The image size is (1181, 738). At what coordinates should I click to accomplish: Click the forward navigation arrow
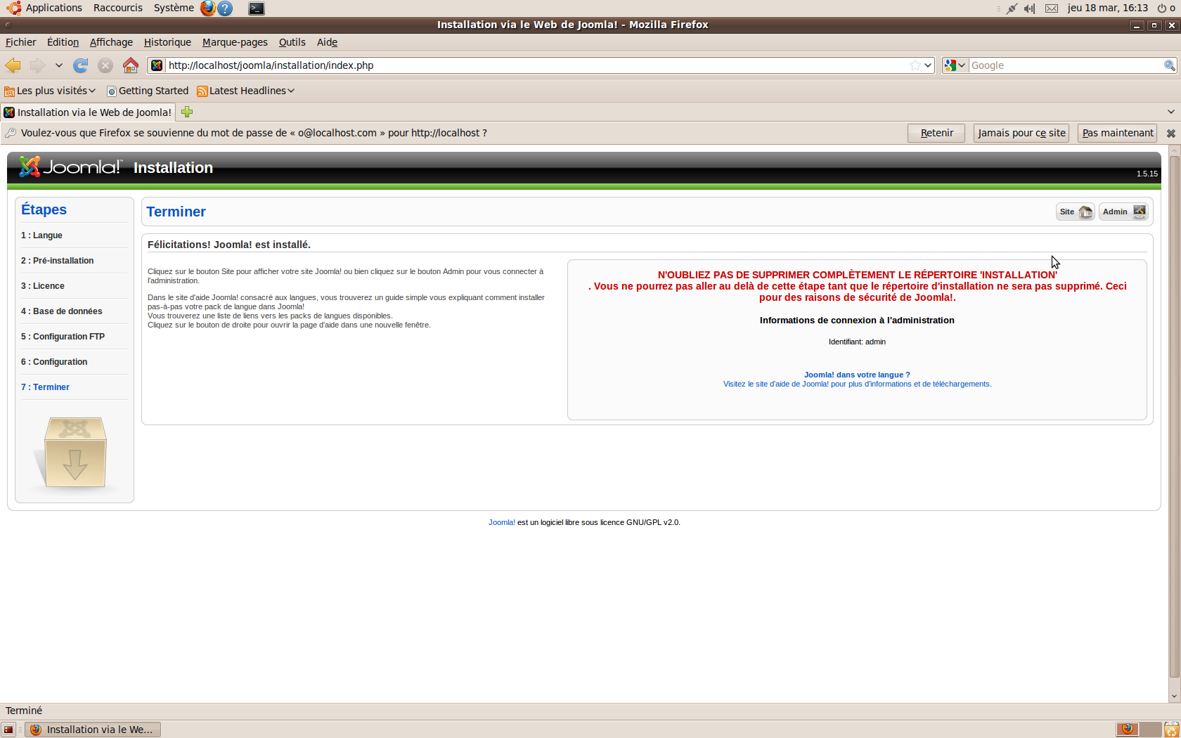pos(37,65)
